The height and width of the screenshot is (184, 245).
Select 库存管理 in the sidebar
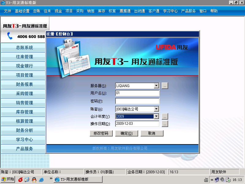[x=23, y=112]
